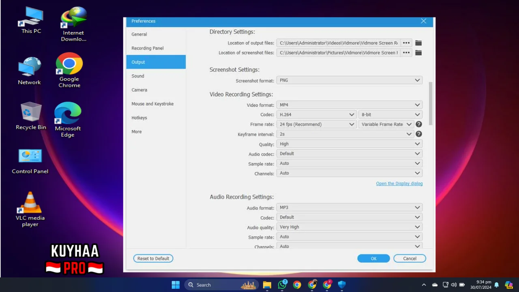This screenshot has width=519, height=292.
Task: Open Windows Start menu
Action: (176, 285)
